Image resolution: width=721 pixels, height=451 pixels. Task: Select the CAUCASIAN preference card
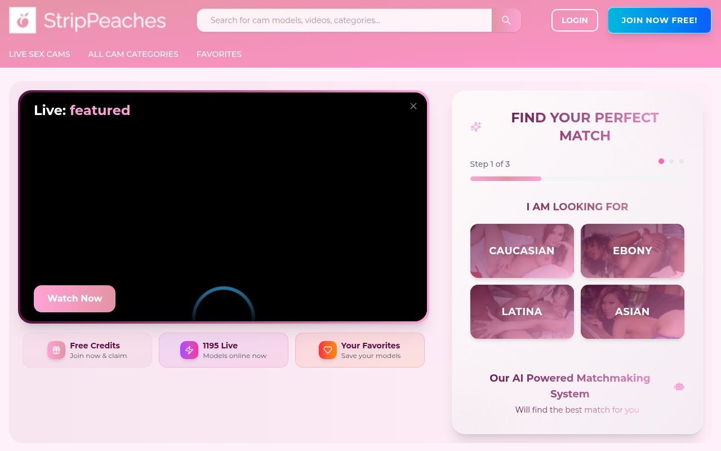[522, 250]
